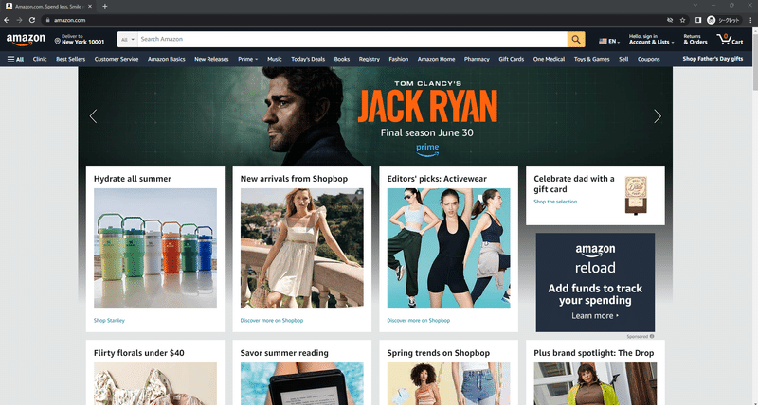Click Flirty florals under $40 heading
Image resolution: width=758 pixels, height=405 pixels.
coord(138,353)
